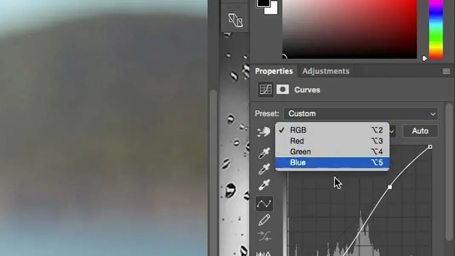Choose Red channel option
This screenshot has width=455, height=256.
tap(332, 141)
